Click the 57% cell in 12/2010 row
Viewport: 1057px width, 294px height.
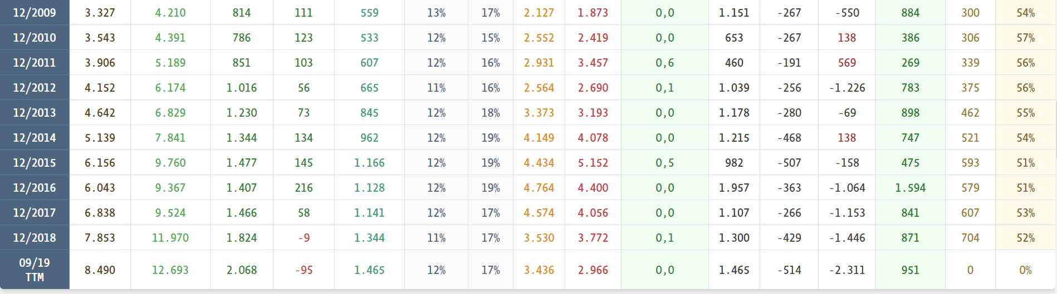[x=1026, y=38]
